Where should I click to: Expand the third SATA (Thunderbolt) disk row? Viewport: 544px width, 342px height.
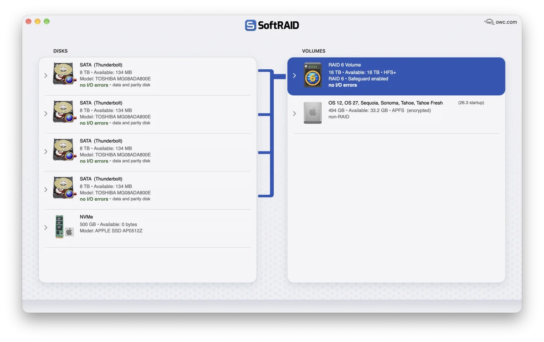point(46,151)
